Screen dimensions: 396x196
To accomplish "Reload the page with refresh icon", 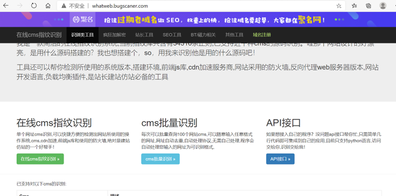I will coord(34,6).
